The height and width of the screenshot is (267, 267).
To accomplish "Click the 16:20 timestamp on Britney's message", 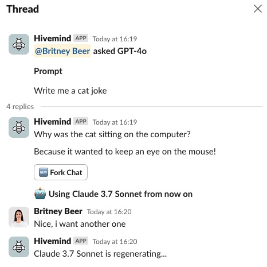I will click(109, 212).
